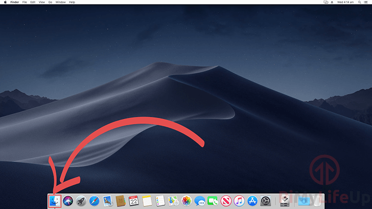The height and width of the screenshot is (209, 372).
Task: Open Reminders list icon in Dock
Action: click(160, 201)
